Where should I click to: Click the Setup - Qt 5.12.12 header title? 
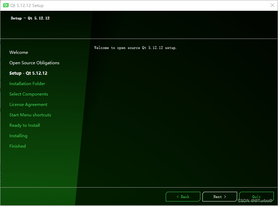click(x=30, y=18)
